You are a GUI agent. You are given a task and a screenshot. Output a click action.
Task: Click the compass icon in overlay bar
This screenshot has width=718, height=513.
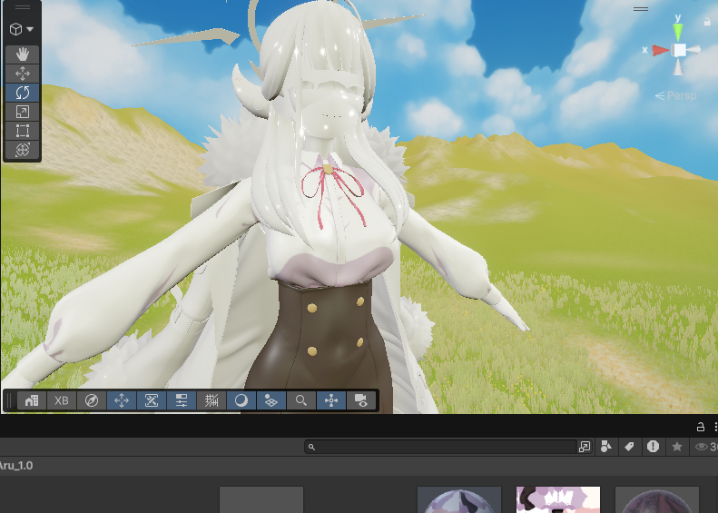[x=92, y=400]
